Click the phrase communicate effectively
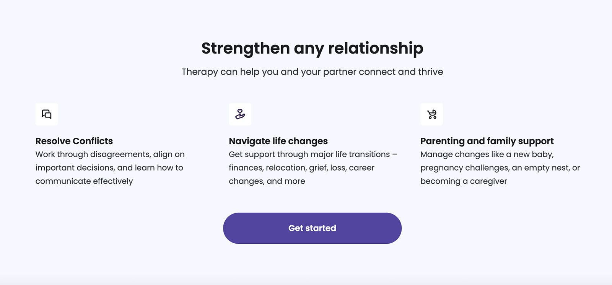This screenshot has width=612, height=285. coord(84,181)
